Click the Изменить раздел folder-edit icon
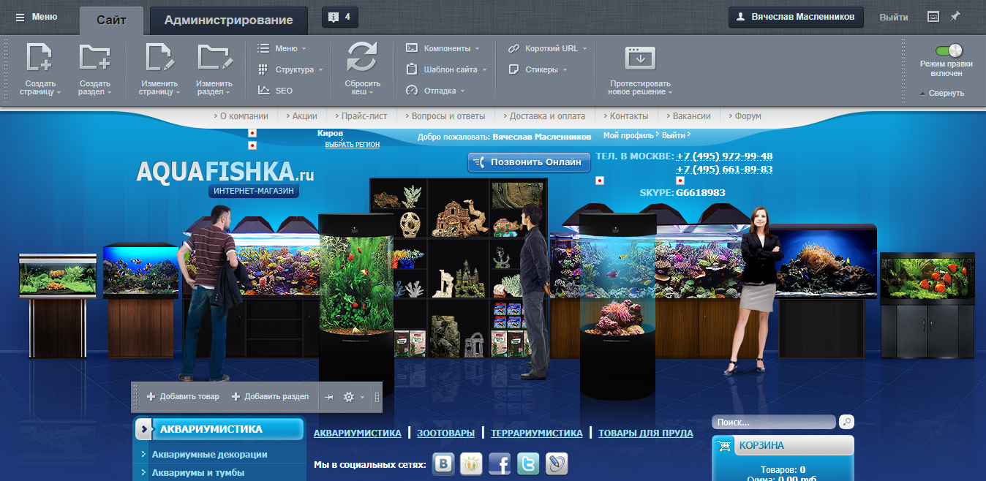The width and height of the screenshot is (986, 481). [214, 57]
